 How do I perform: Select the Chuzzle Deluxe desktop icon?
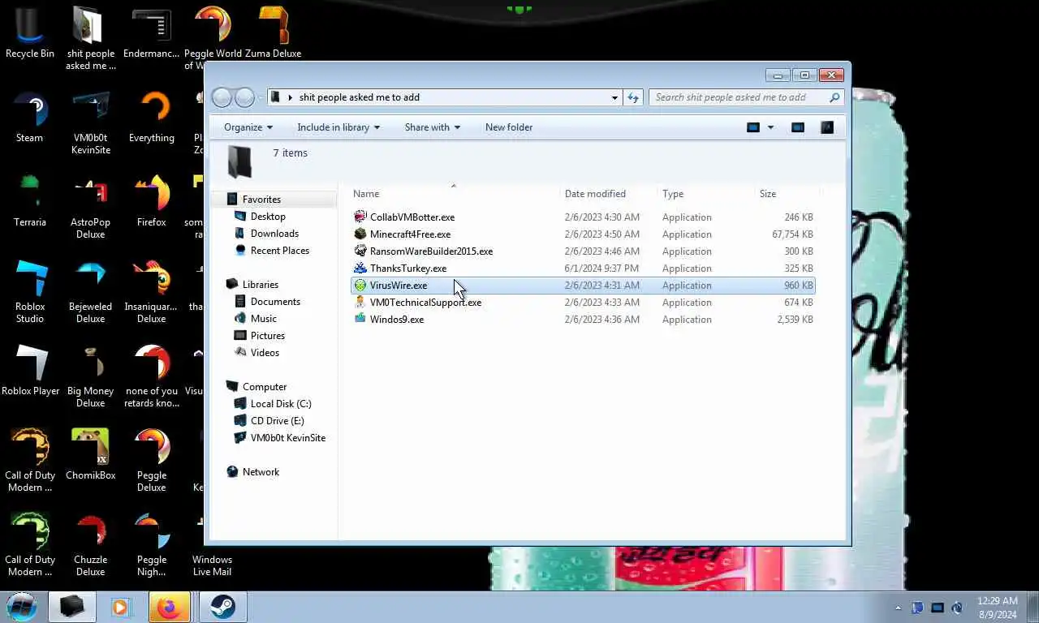(91, 545)
